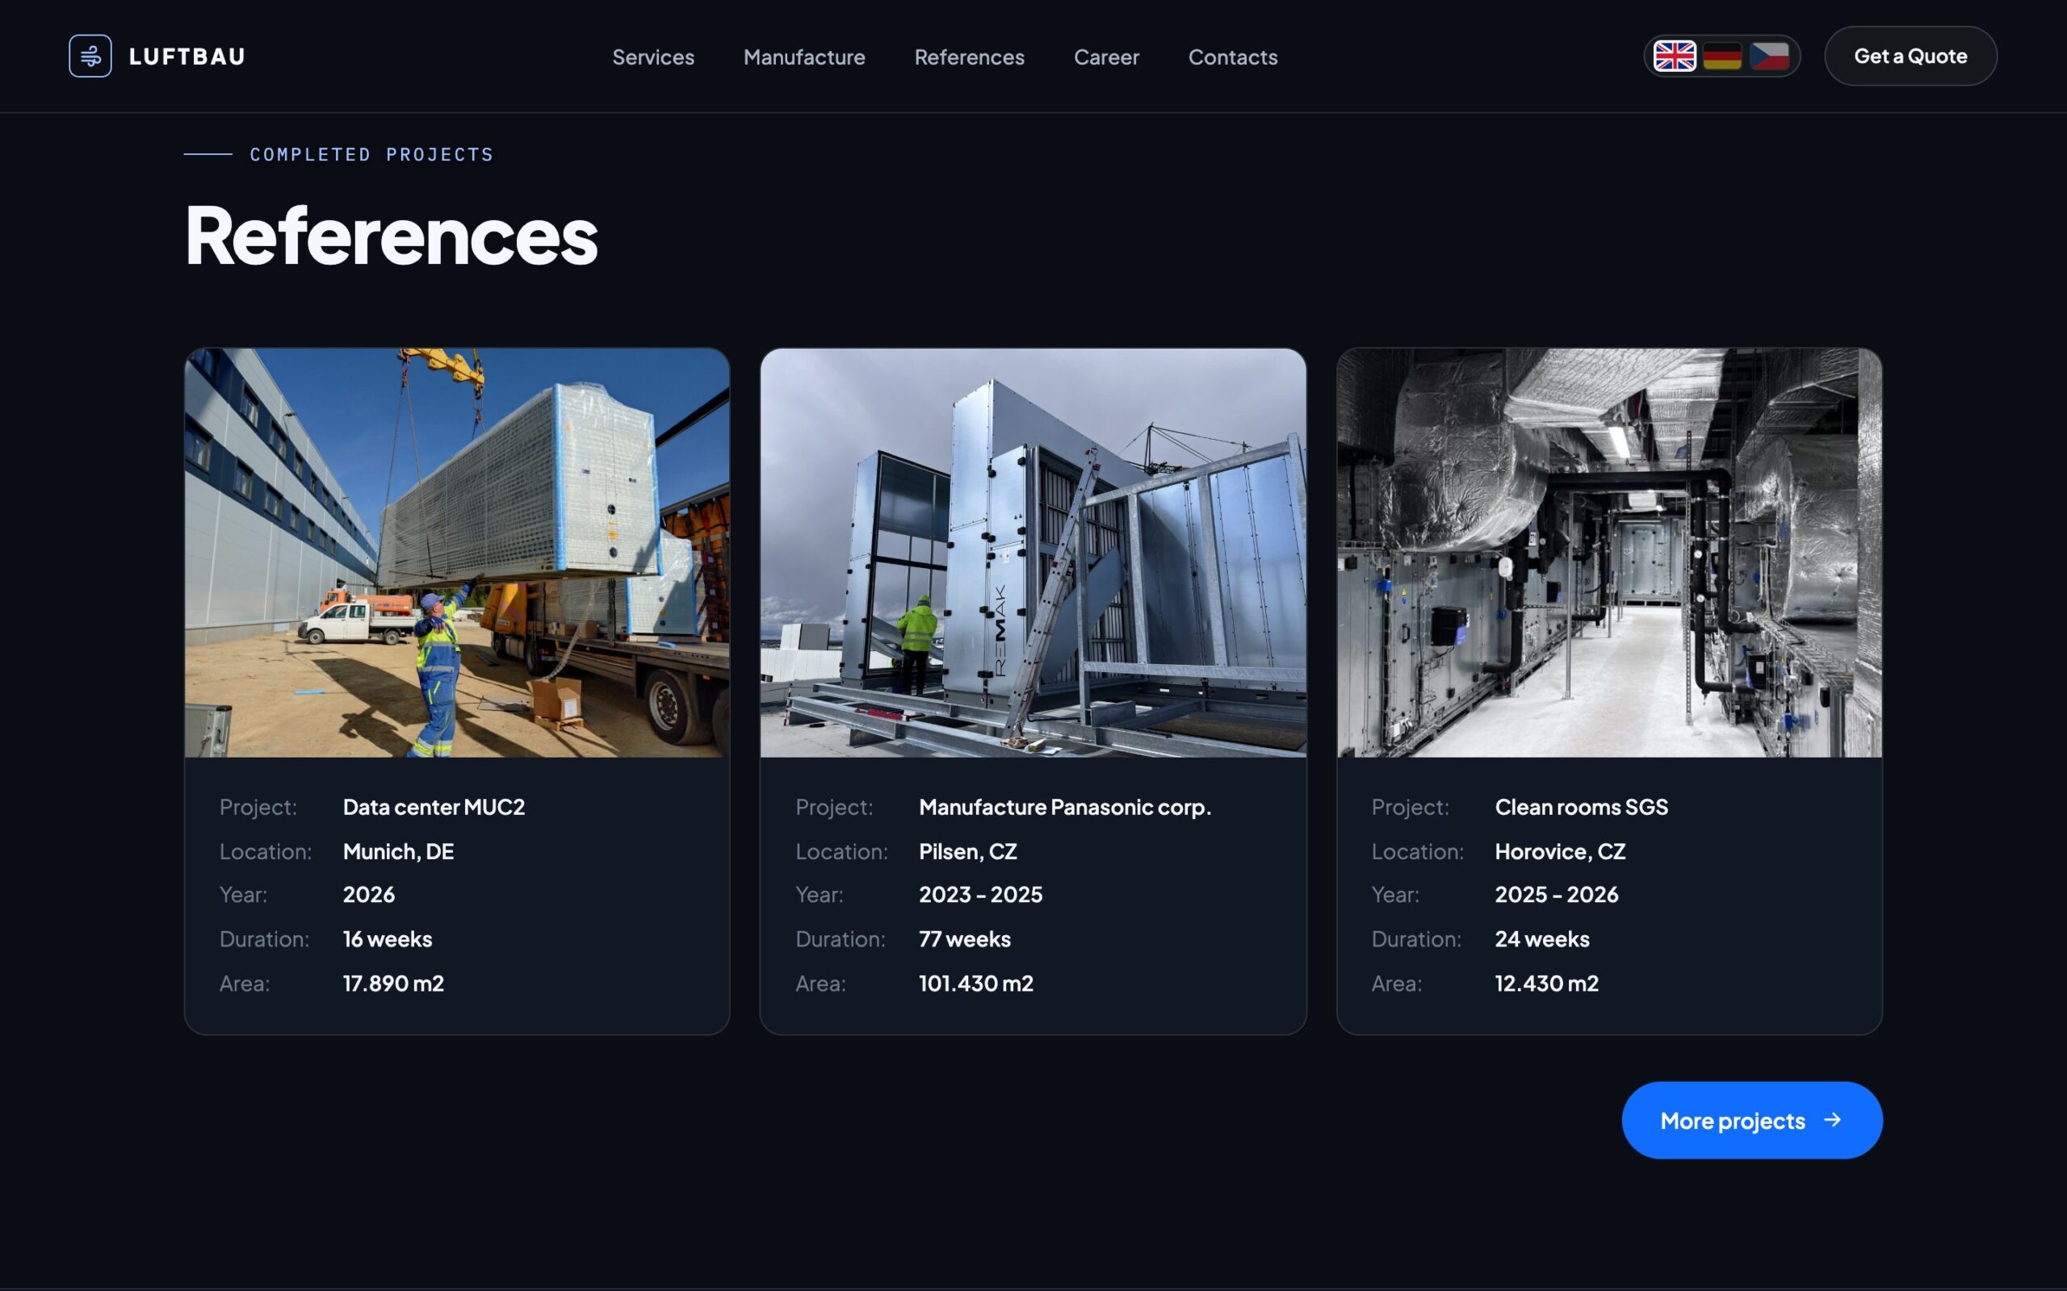Click the 2023 - 2025 year value
This screenshot has width=2067, height=1291.
(x=980, y=895)
